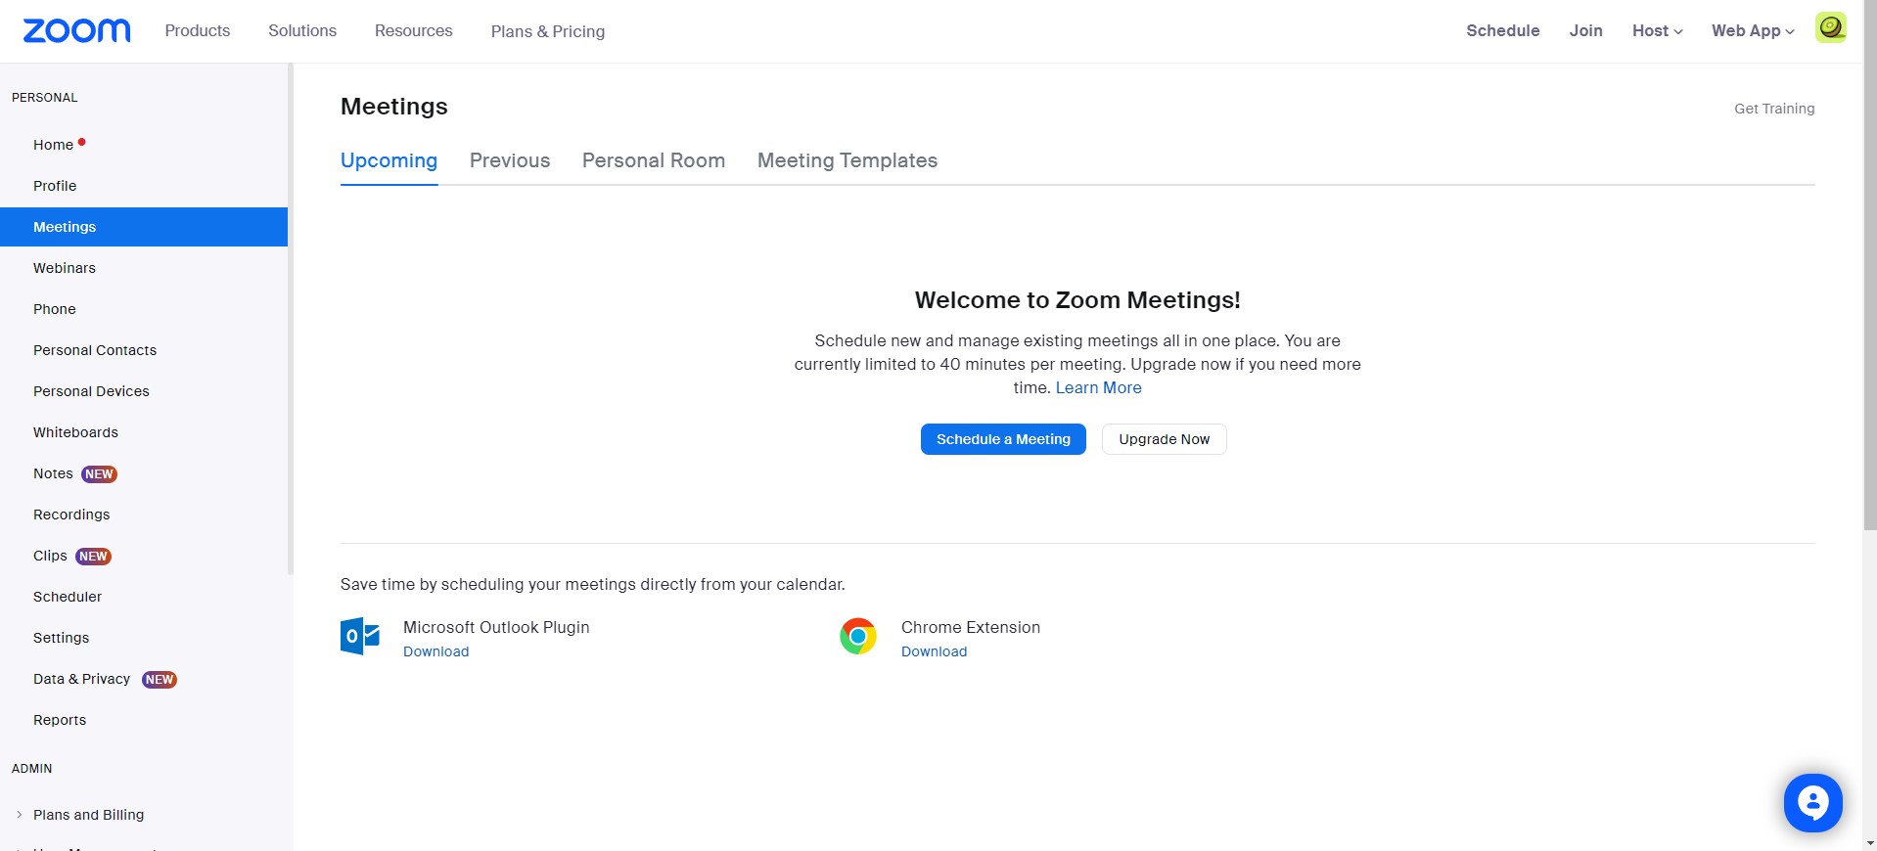Click the Chrome Extension icon

tap(858, 636)
